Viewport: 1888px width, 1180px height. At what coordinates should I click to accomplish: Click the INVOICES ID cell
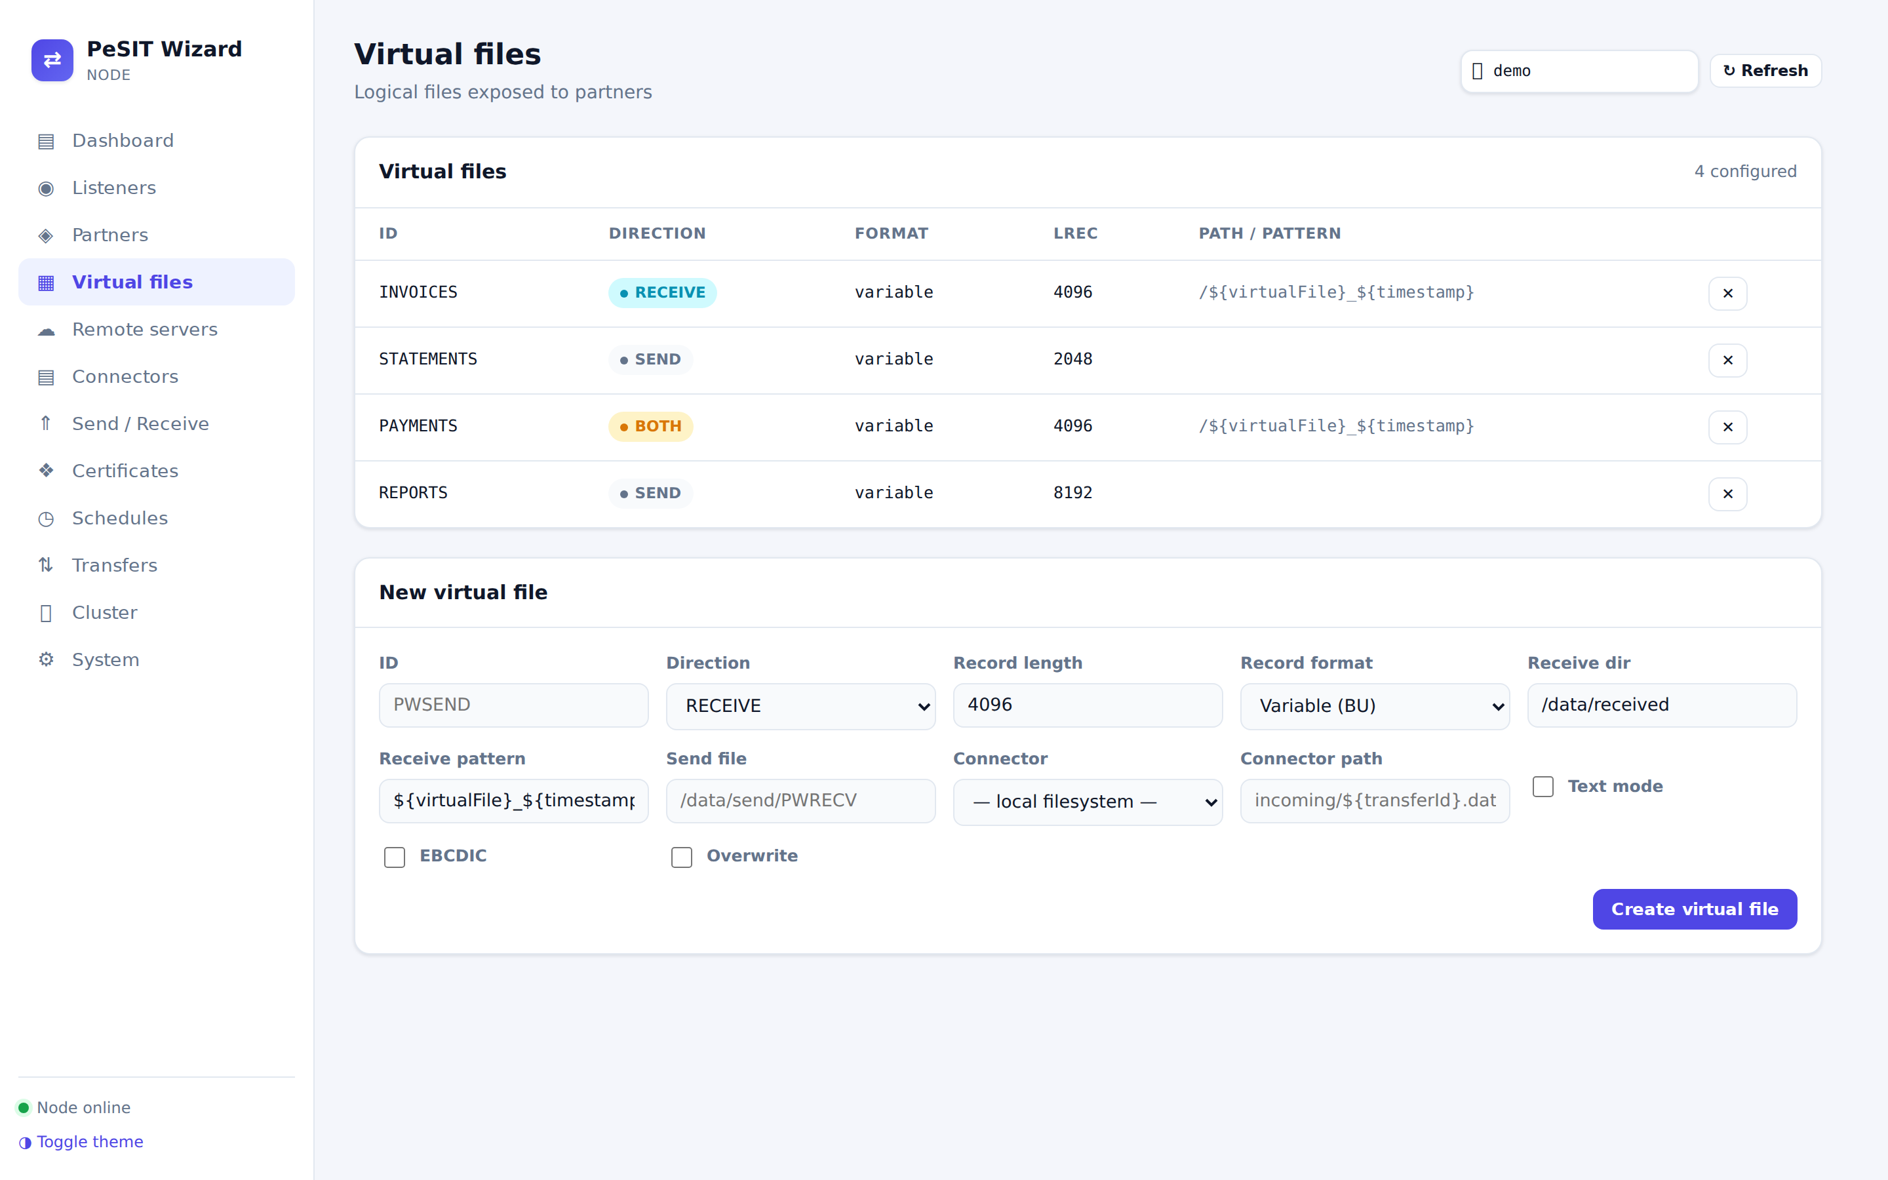point(418,292)
